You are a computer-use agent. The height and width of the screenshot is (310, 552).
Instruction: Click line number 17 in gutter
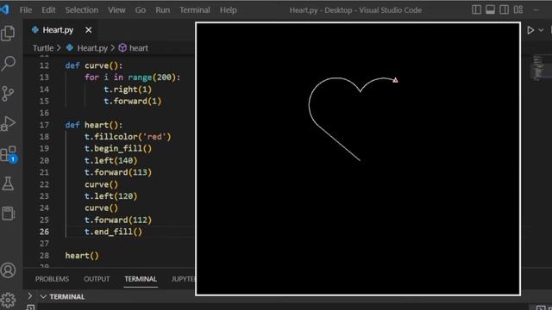pos(44,125)
